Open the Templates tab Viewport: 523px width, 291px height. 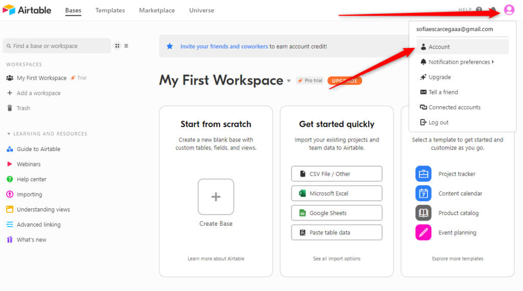(x=110, y=10)
